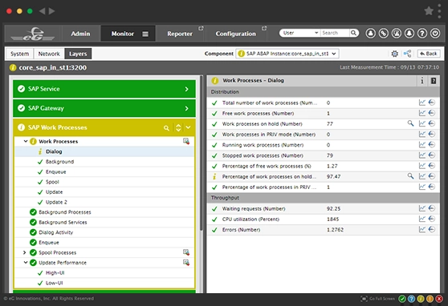
Task: Open the Admin tab
Action: click(x=80, y=34)
